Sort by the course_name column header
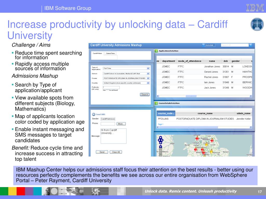The width and height of the screenshot is (266, 199). [205, 113]
